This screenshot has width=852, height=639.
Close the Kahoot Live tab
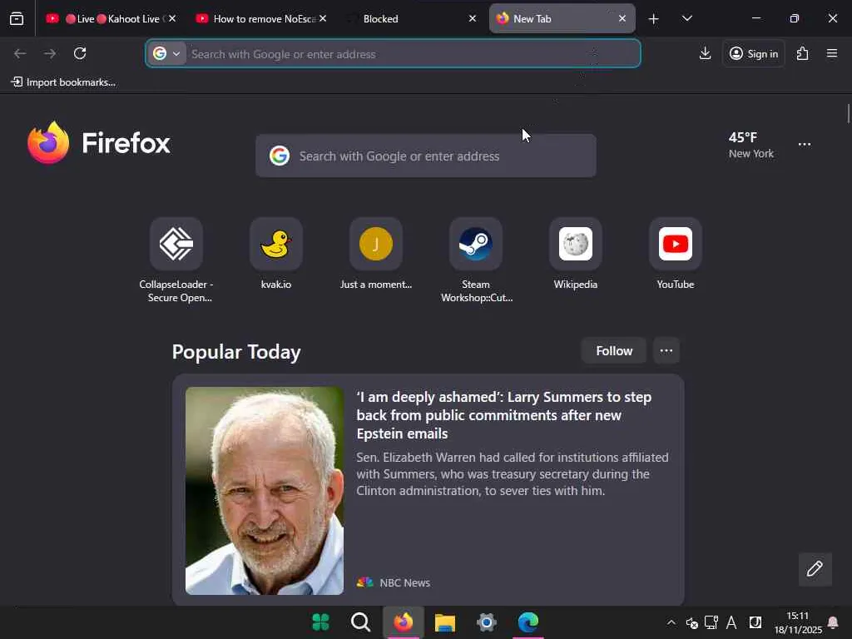click(171, 18)
